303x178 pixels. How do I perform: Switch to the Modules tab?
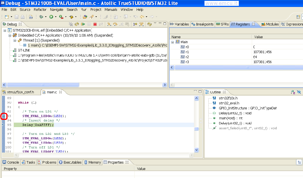(270, 24)
